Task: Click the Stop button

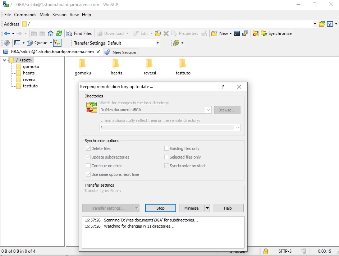Action: pyautogui.click(x=160, y=208)
